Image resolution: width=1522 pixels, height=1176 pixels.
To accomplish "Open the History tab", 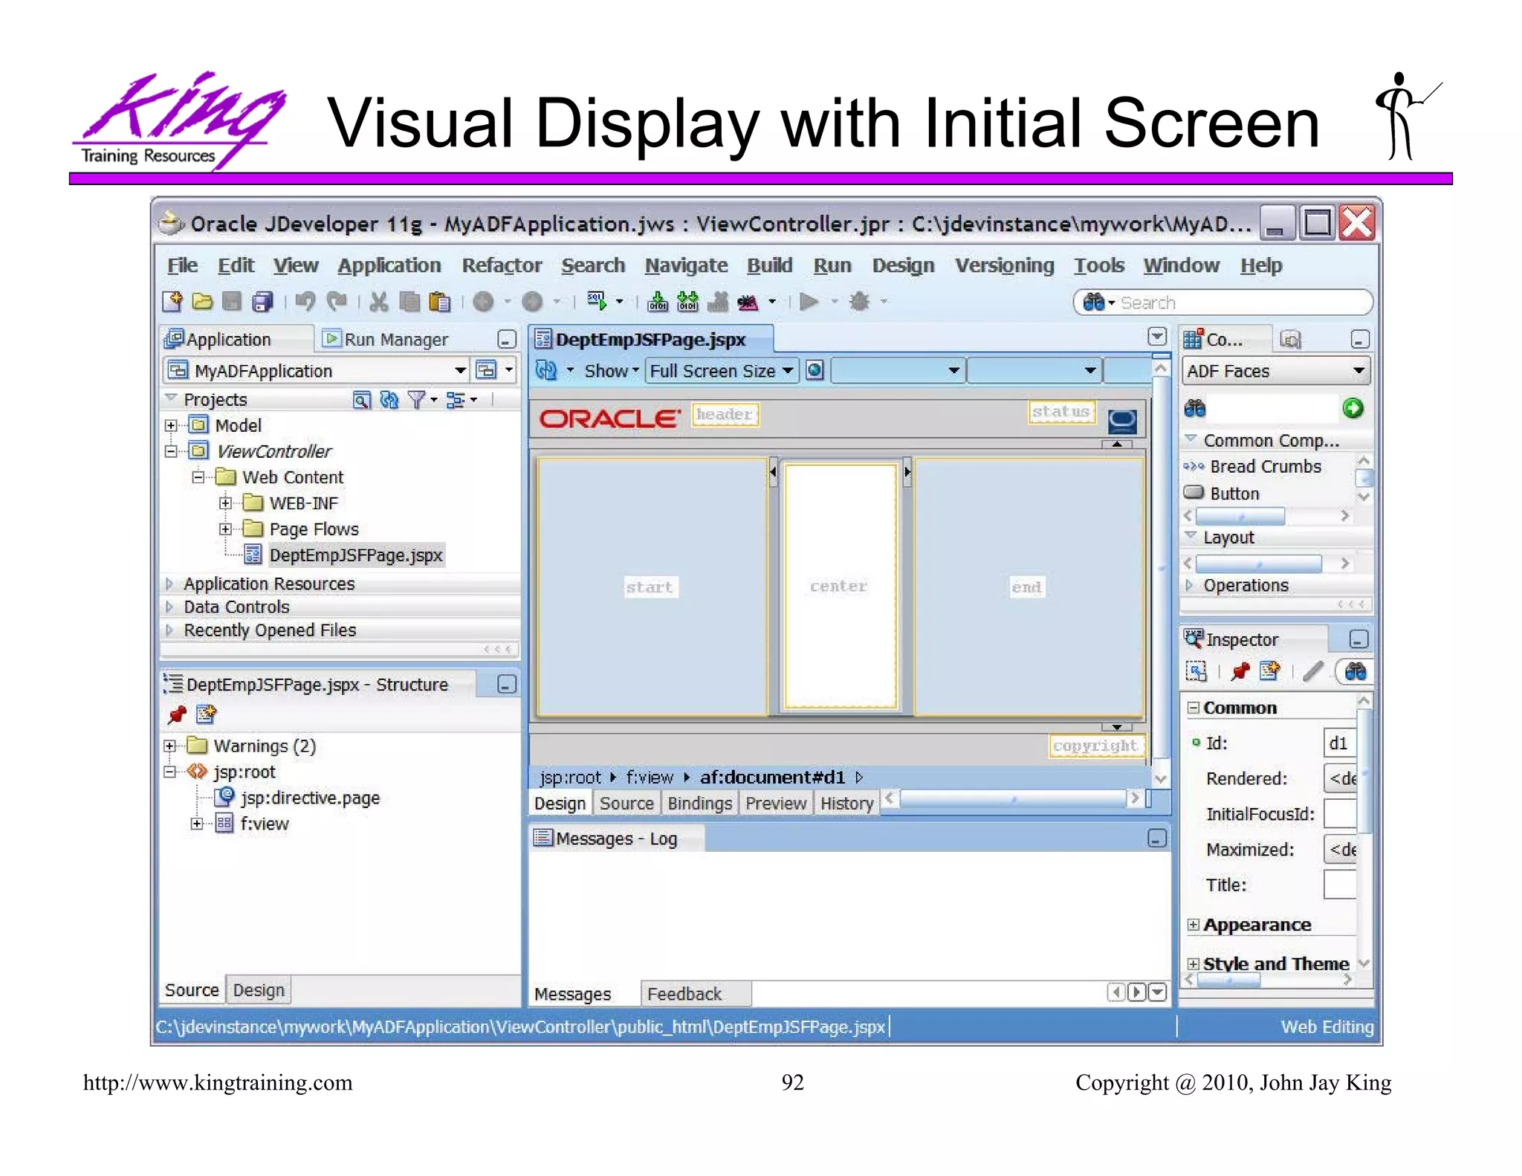I will (x=846, y=804).
